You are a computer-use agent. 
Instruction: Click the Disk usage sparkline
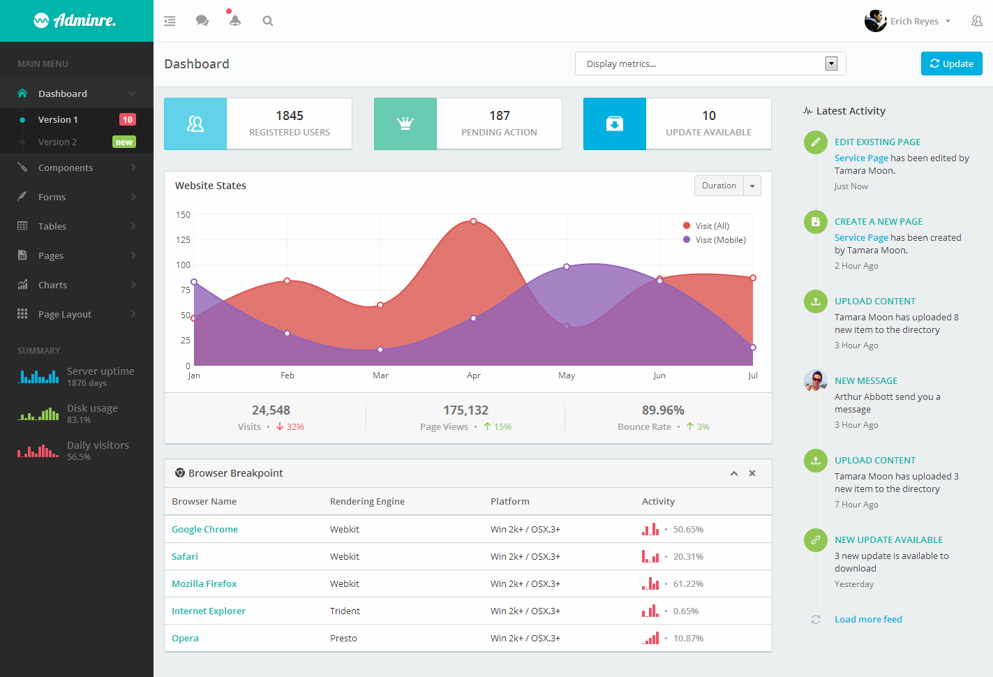(x=38, y=413)
